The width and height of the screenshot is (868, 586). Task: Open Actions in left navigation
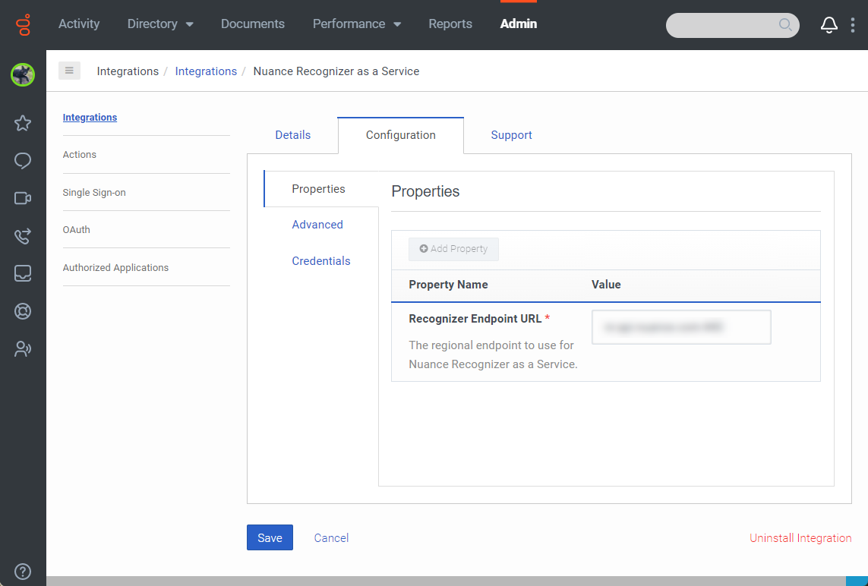point(79,154)
